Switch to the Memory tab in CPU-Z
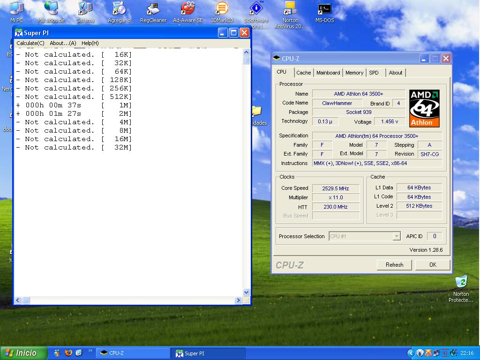This screenshot has height=360, width=480. (x=354, y=73)
